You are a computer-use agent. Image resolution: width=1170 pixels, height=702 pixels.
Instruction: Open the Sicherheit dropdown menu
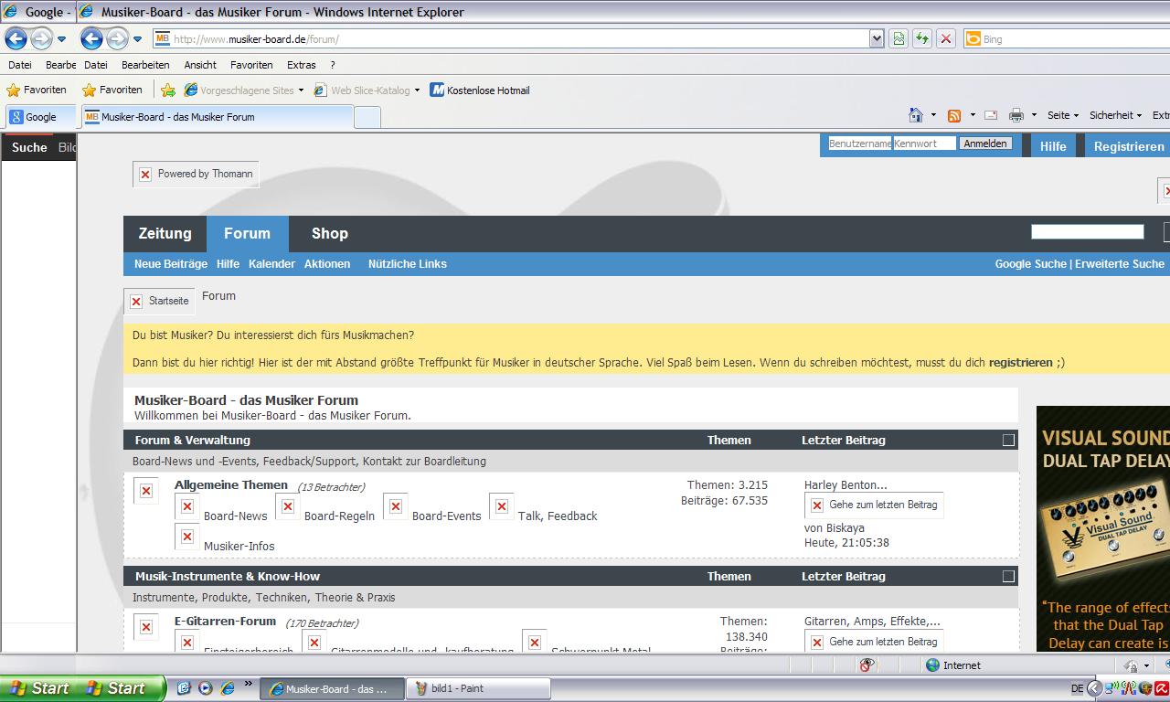1116,115
